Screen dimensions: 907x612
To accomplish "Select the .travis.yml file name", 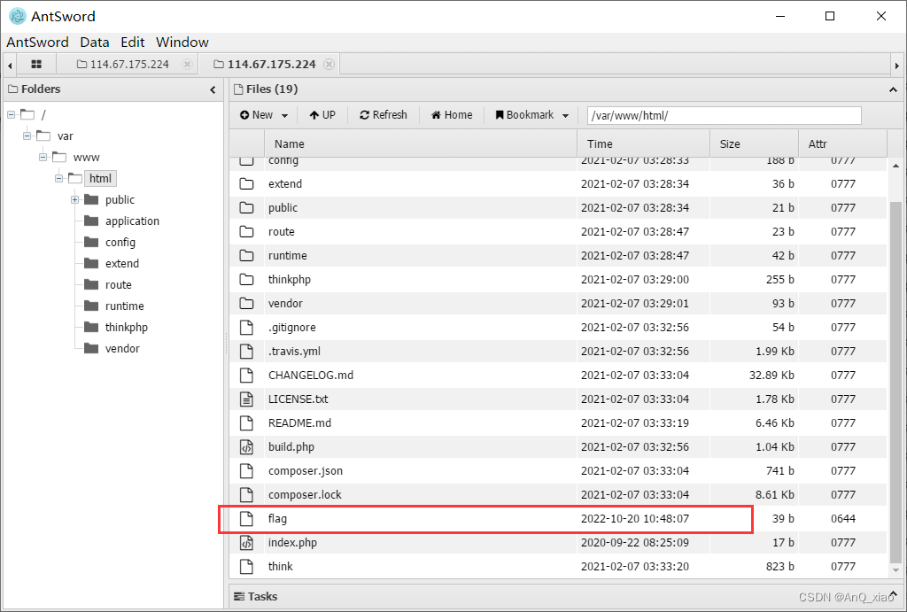I will [x=294, y=351].
